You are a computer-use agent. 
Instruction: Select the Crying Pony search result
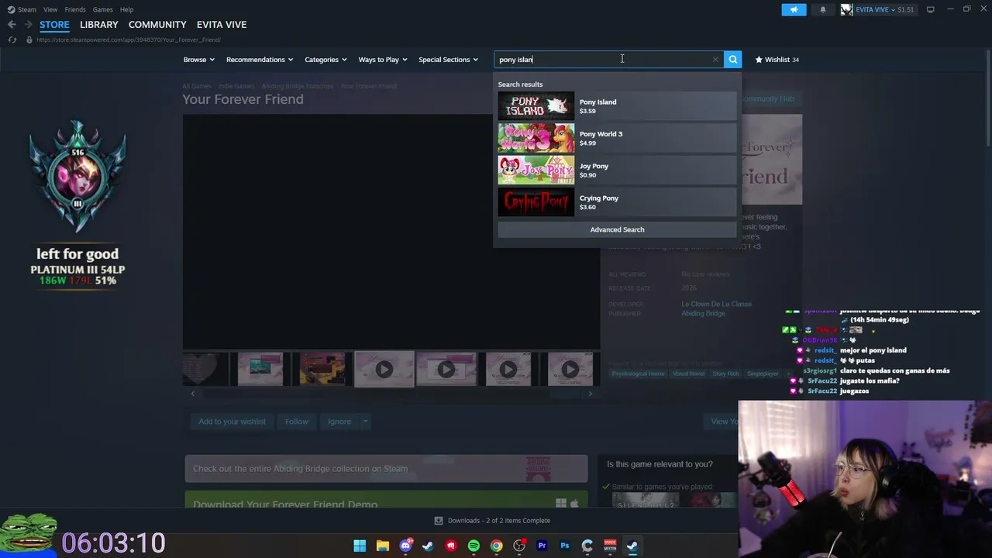pos(617,202)
